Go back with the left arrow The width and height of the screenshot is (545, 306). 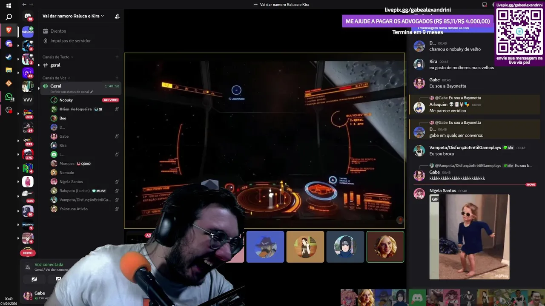point(24,4)
